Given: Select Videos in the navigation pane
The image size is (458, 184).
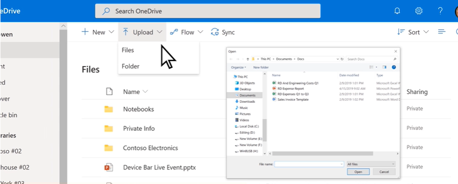Looking at the screenshot, I should (242, 120).
